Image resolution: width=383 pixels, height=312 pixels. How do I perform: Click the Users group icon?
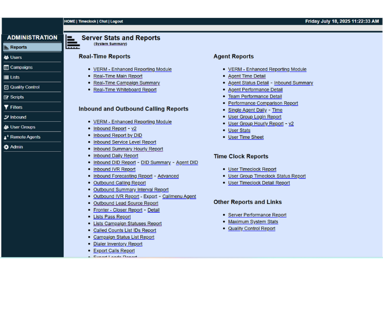[x=6, y=57]
